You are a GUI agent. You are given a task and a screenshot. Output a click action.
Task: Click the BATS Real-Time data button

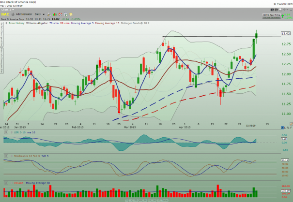(x=272, y=16)
